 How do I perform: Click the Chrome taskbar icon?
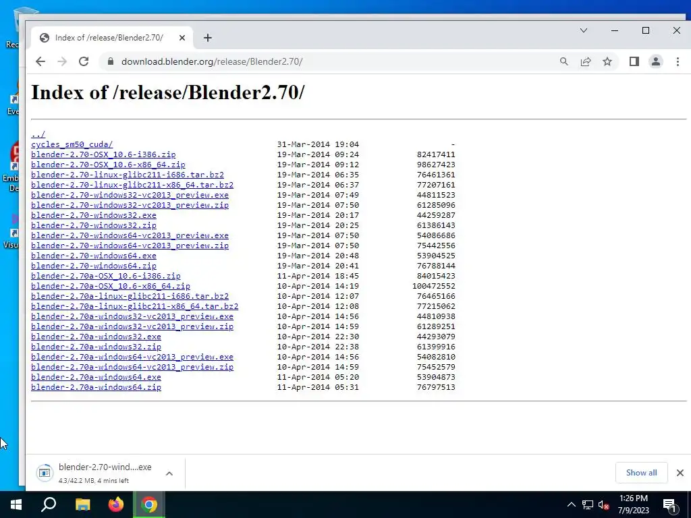(x=149, y=505)
